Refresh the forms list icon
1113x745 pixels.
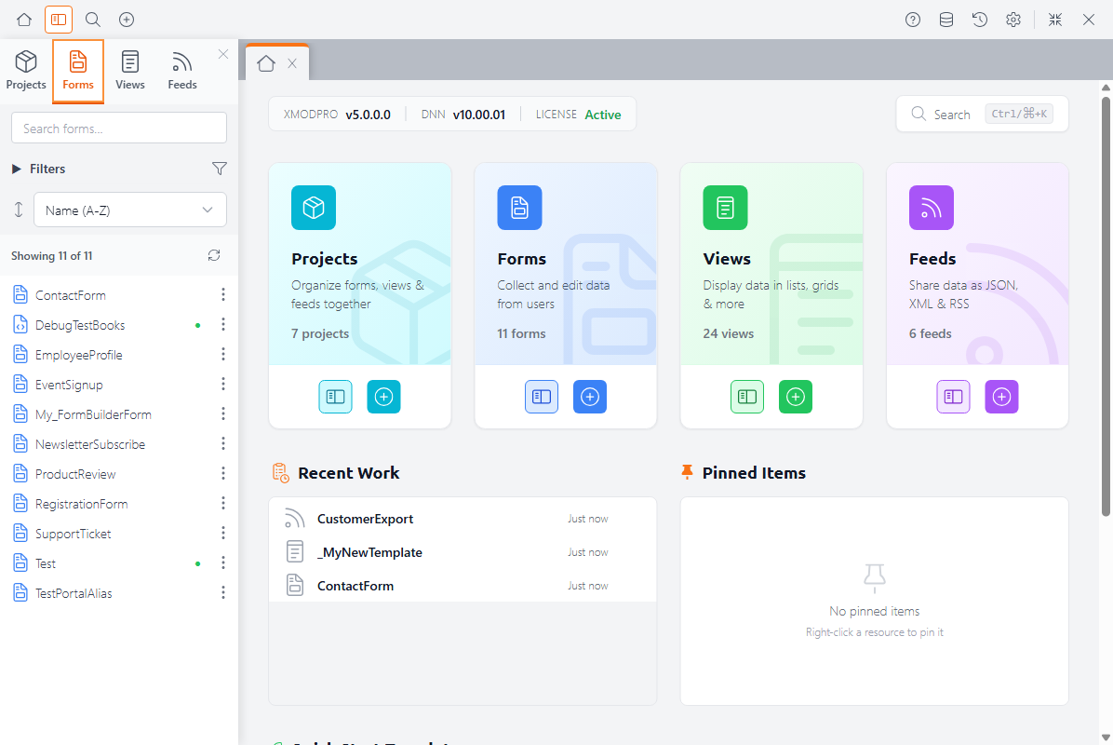click(x=214, y=256)
